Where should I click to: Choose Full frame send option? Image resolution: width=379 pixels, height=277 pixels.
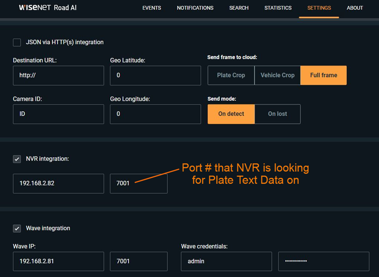point(324,75)
